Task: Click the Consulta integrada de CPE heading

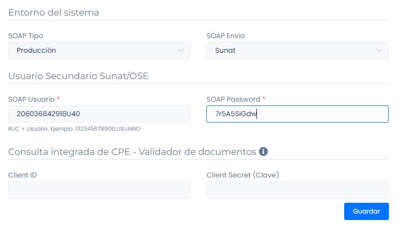Action: coord(132,152)
